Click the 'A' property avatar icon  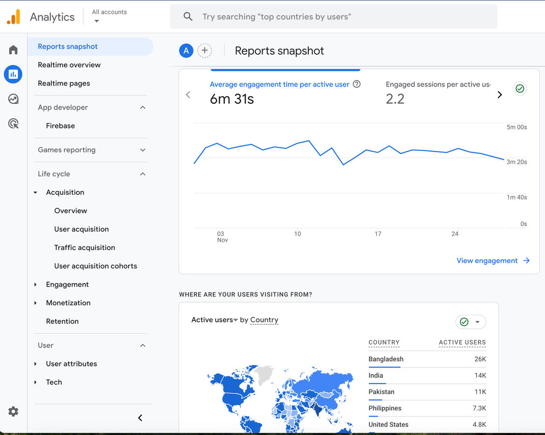pyautogui.click(x=186, y=50)
